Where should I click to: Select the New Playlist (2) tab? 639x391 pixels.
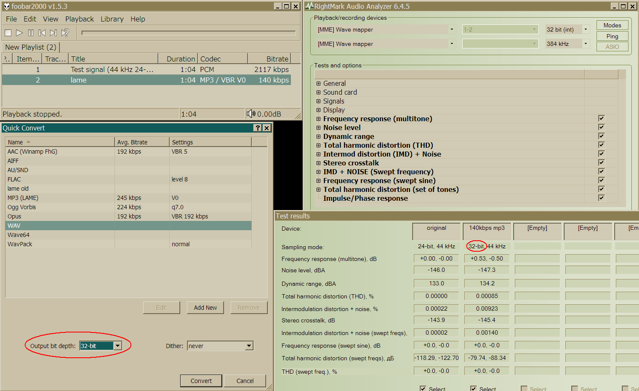pos(30,47)
